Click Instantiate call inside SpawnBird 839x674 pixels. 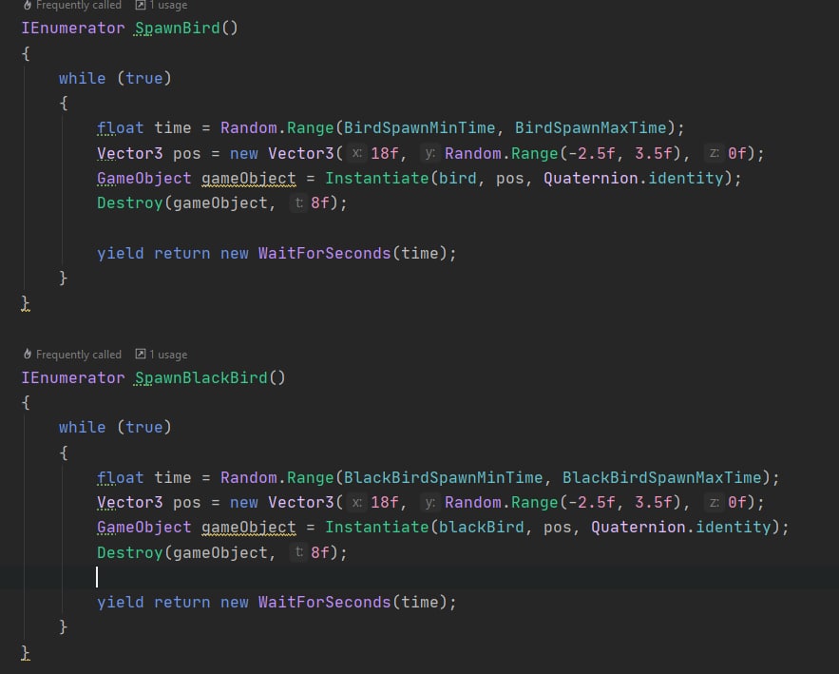376,179
